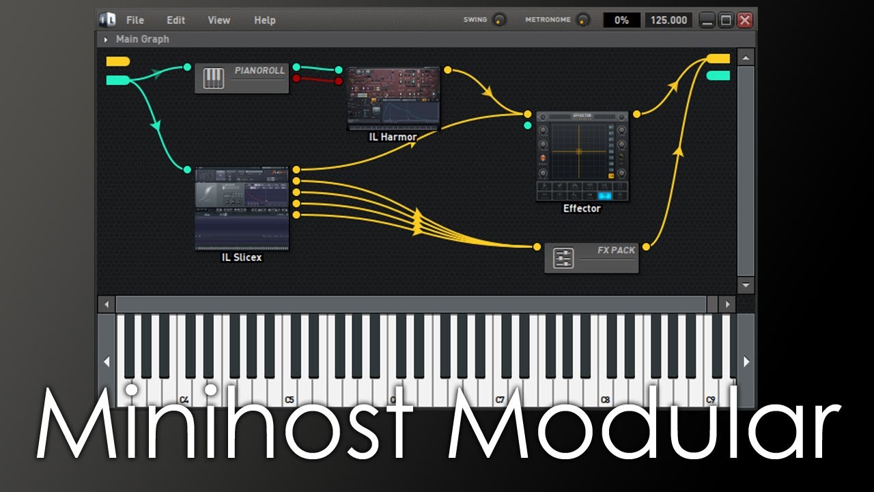The width and height of the screenshot is (874, 492).
Task: Click the horizontal scrollbar right arrow
Action: [727, 304]
